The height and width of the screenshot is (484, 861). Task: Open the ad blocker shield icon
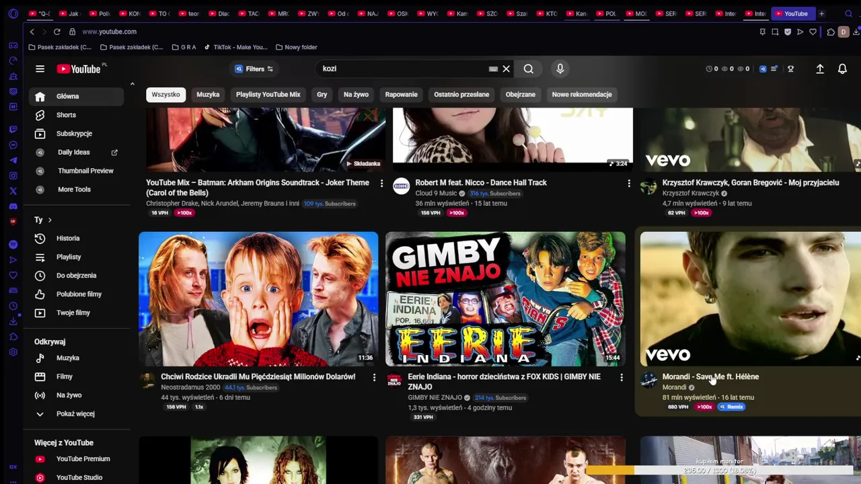coord(788,32)
